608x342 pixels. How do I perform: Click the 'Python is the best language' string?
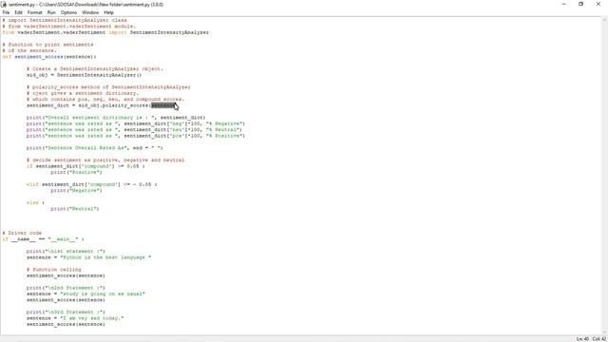coord(105,257)
